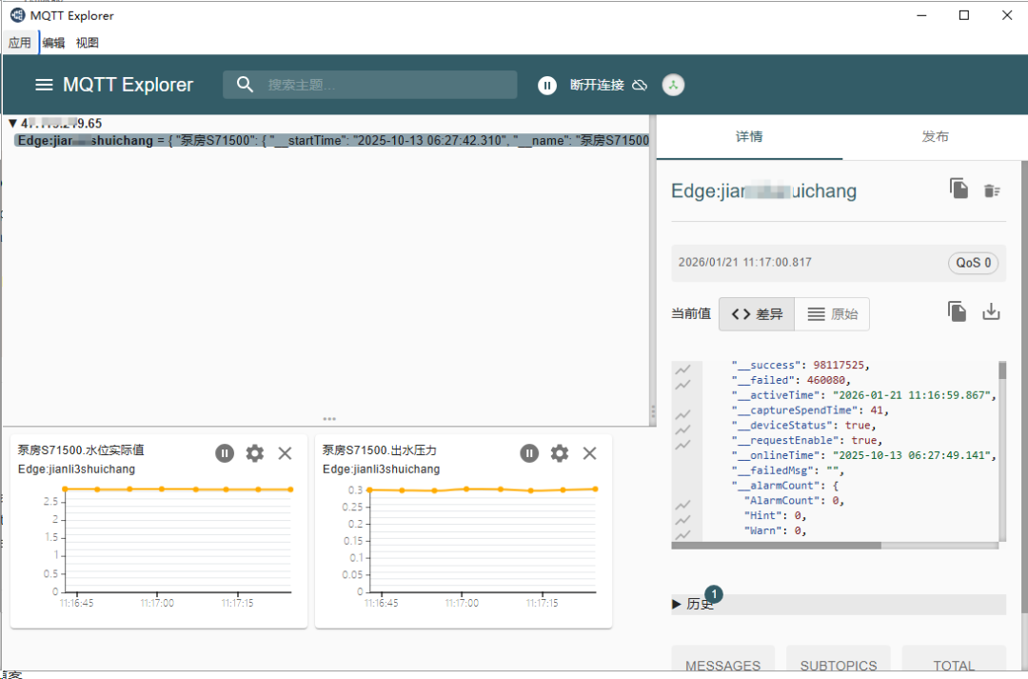Add chart for Hint value

(682, 520)
